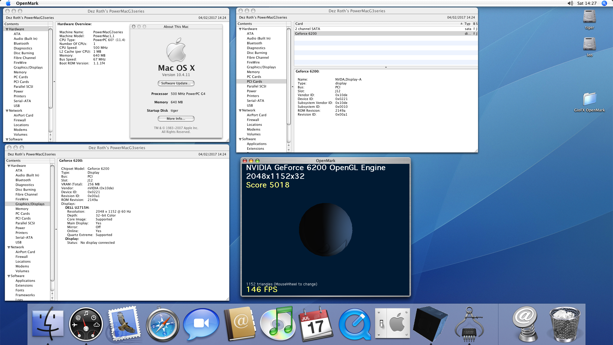Zoom the OpenMark window with green button
Screen dimensions: 613x345
click(257, 161)
